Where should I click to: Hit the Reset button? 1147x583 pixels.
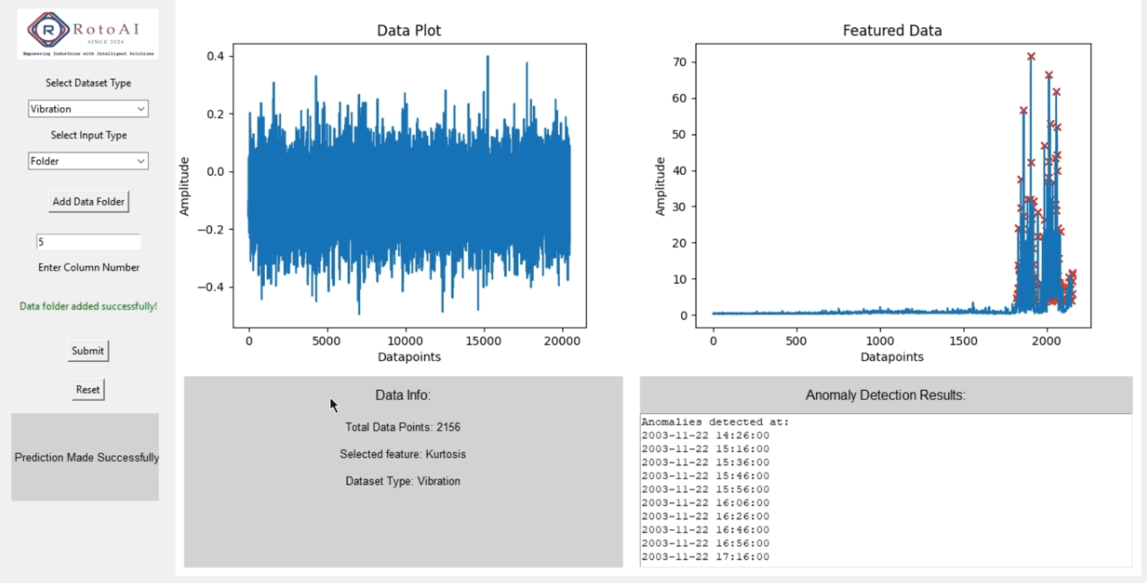click(x=88, y=390)
